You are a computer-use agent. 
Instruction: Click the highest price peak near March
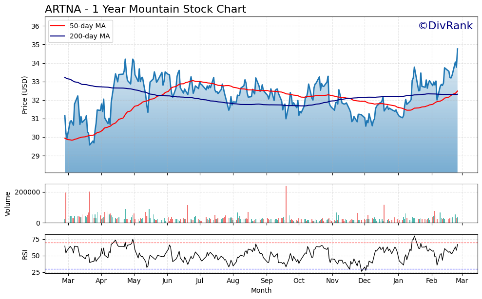tap(458, 49)
